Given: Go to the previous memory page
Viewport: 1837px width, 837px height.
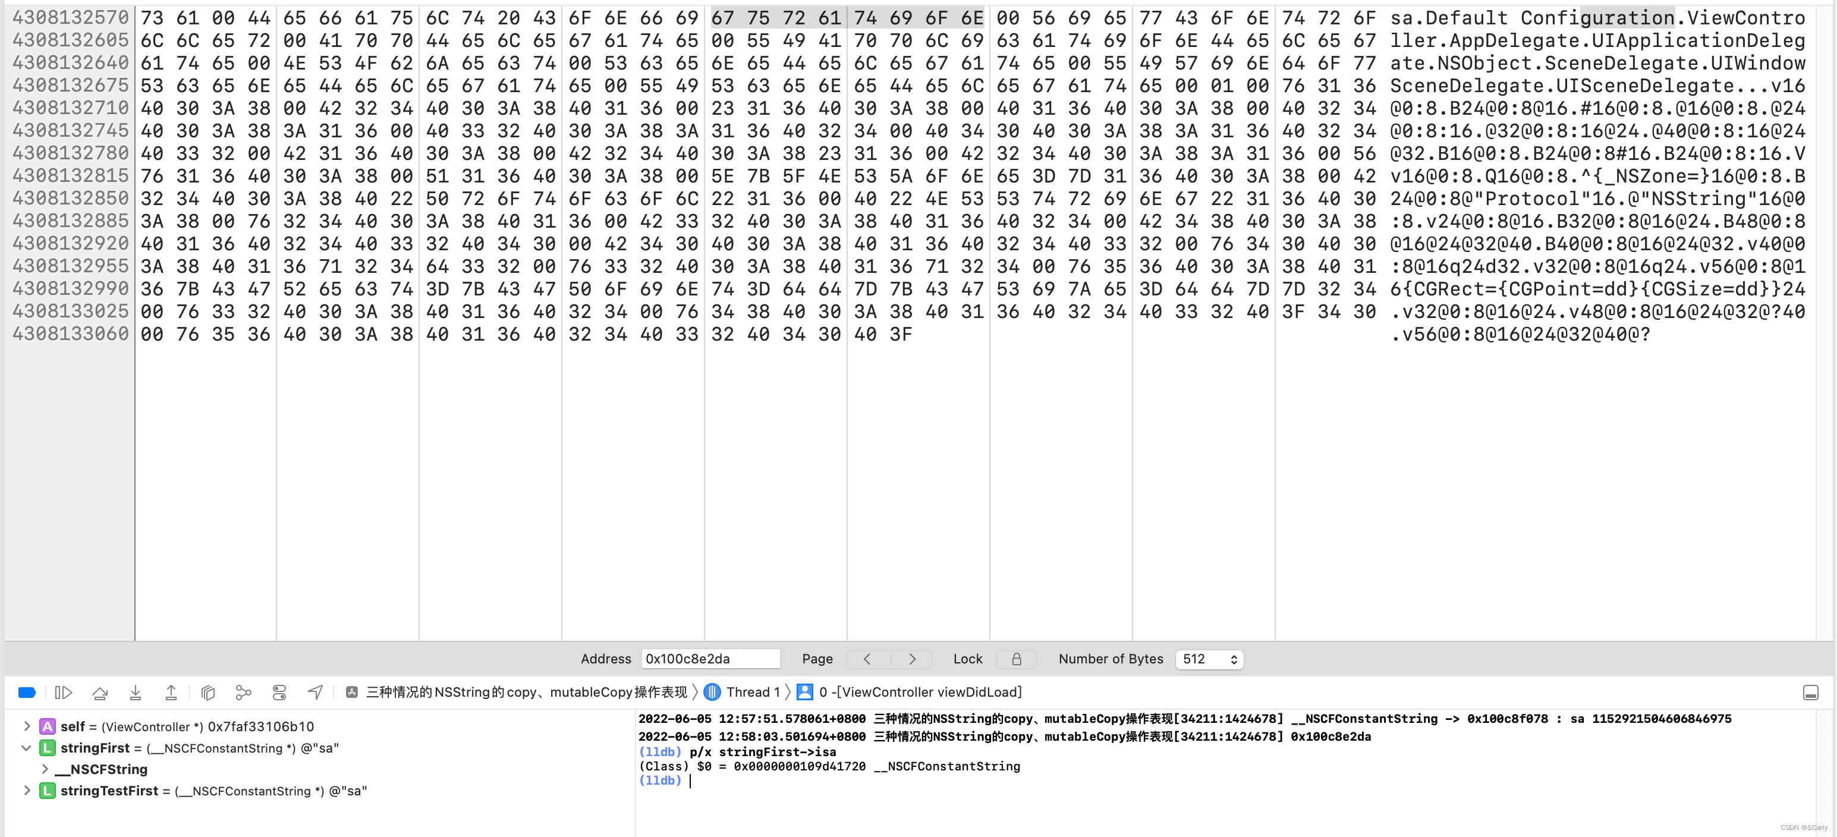Looking at the screenshot, I should tap(867, 659).
